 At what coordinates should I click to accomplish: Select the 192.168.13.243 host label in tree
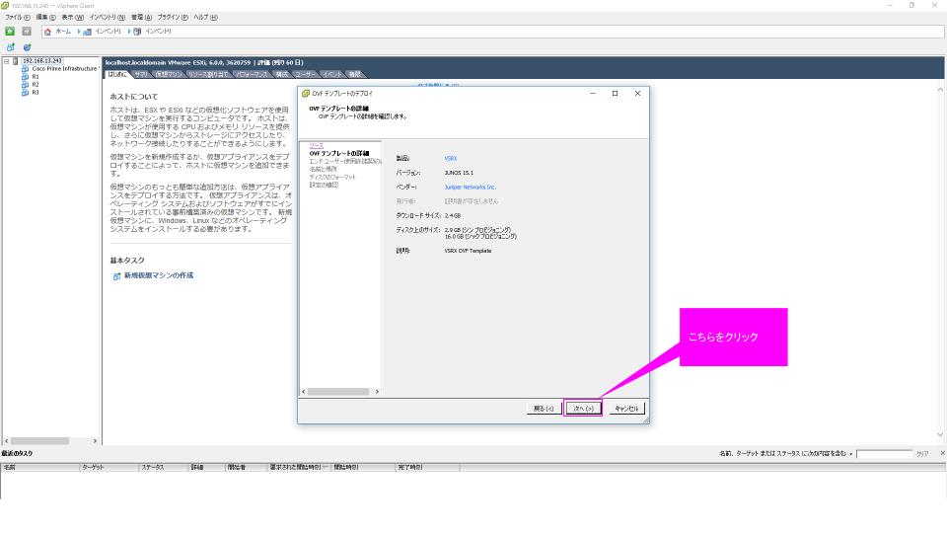pos(42,61)
